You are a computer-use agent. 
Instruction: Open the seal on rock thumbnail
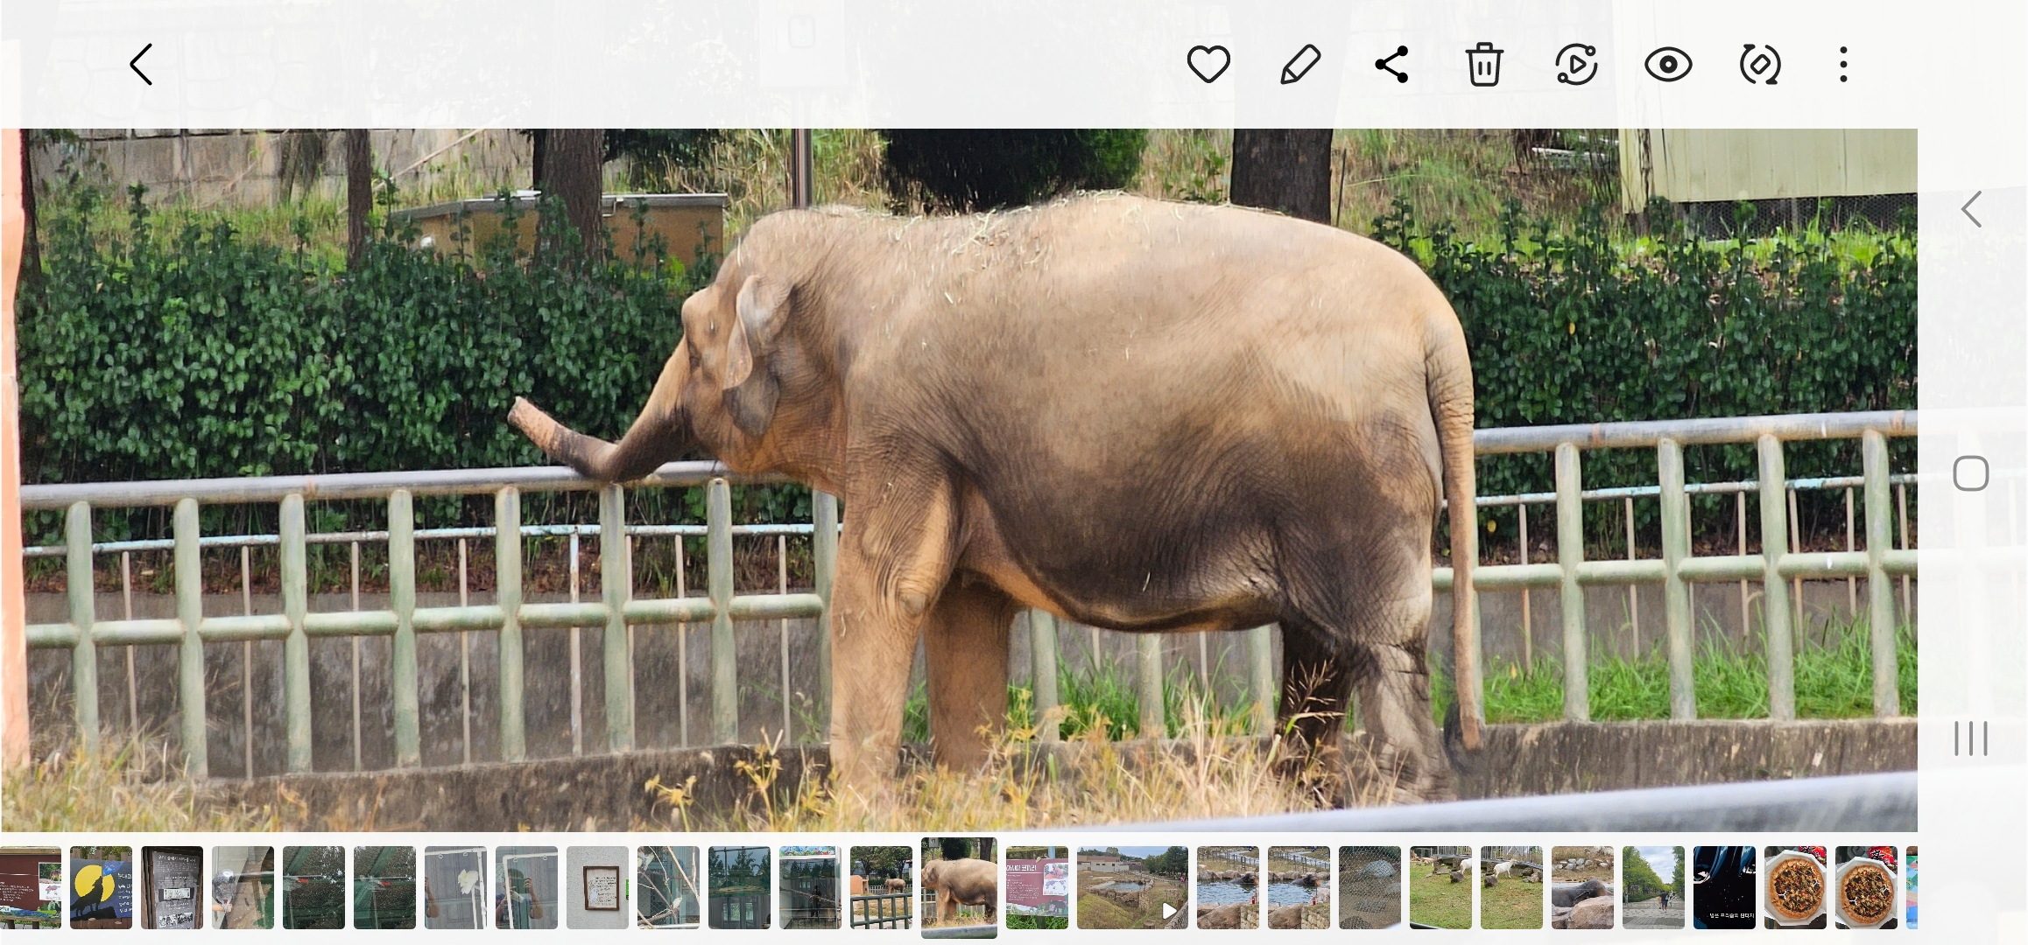pos(1583,887)
